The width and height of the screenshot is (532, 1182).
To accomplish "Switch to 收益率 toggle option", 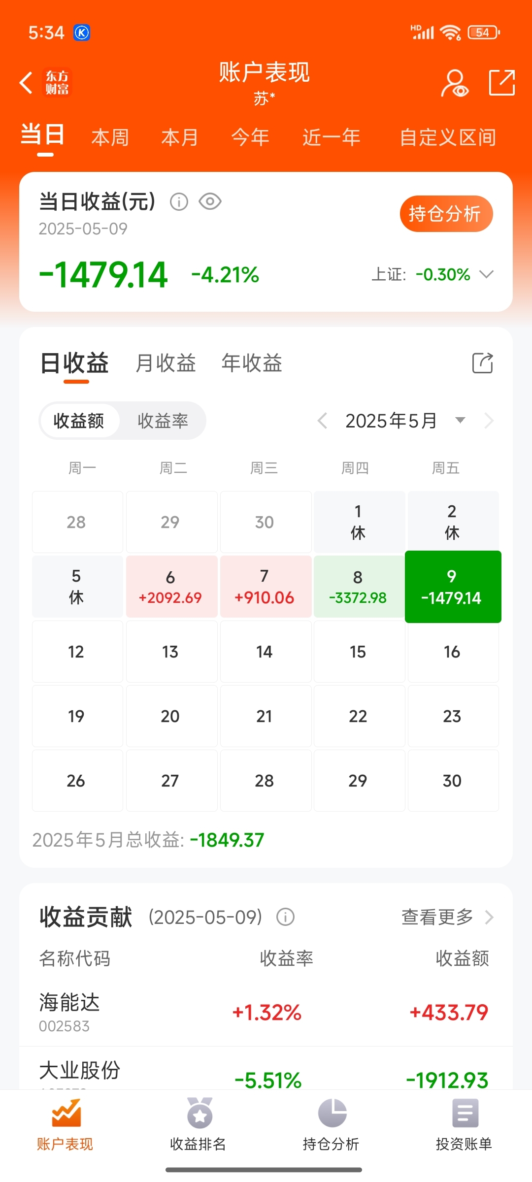I will coord(163,421).
